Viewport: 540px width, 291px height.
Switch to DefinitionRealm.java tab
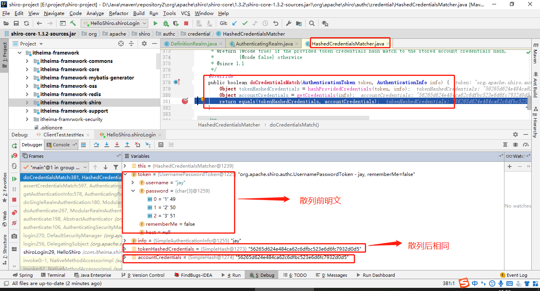(194, 43)
